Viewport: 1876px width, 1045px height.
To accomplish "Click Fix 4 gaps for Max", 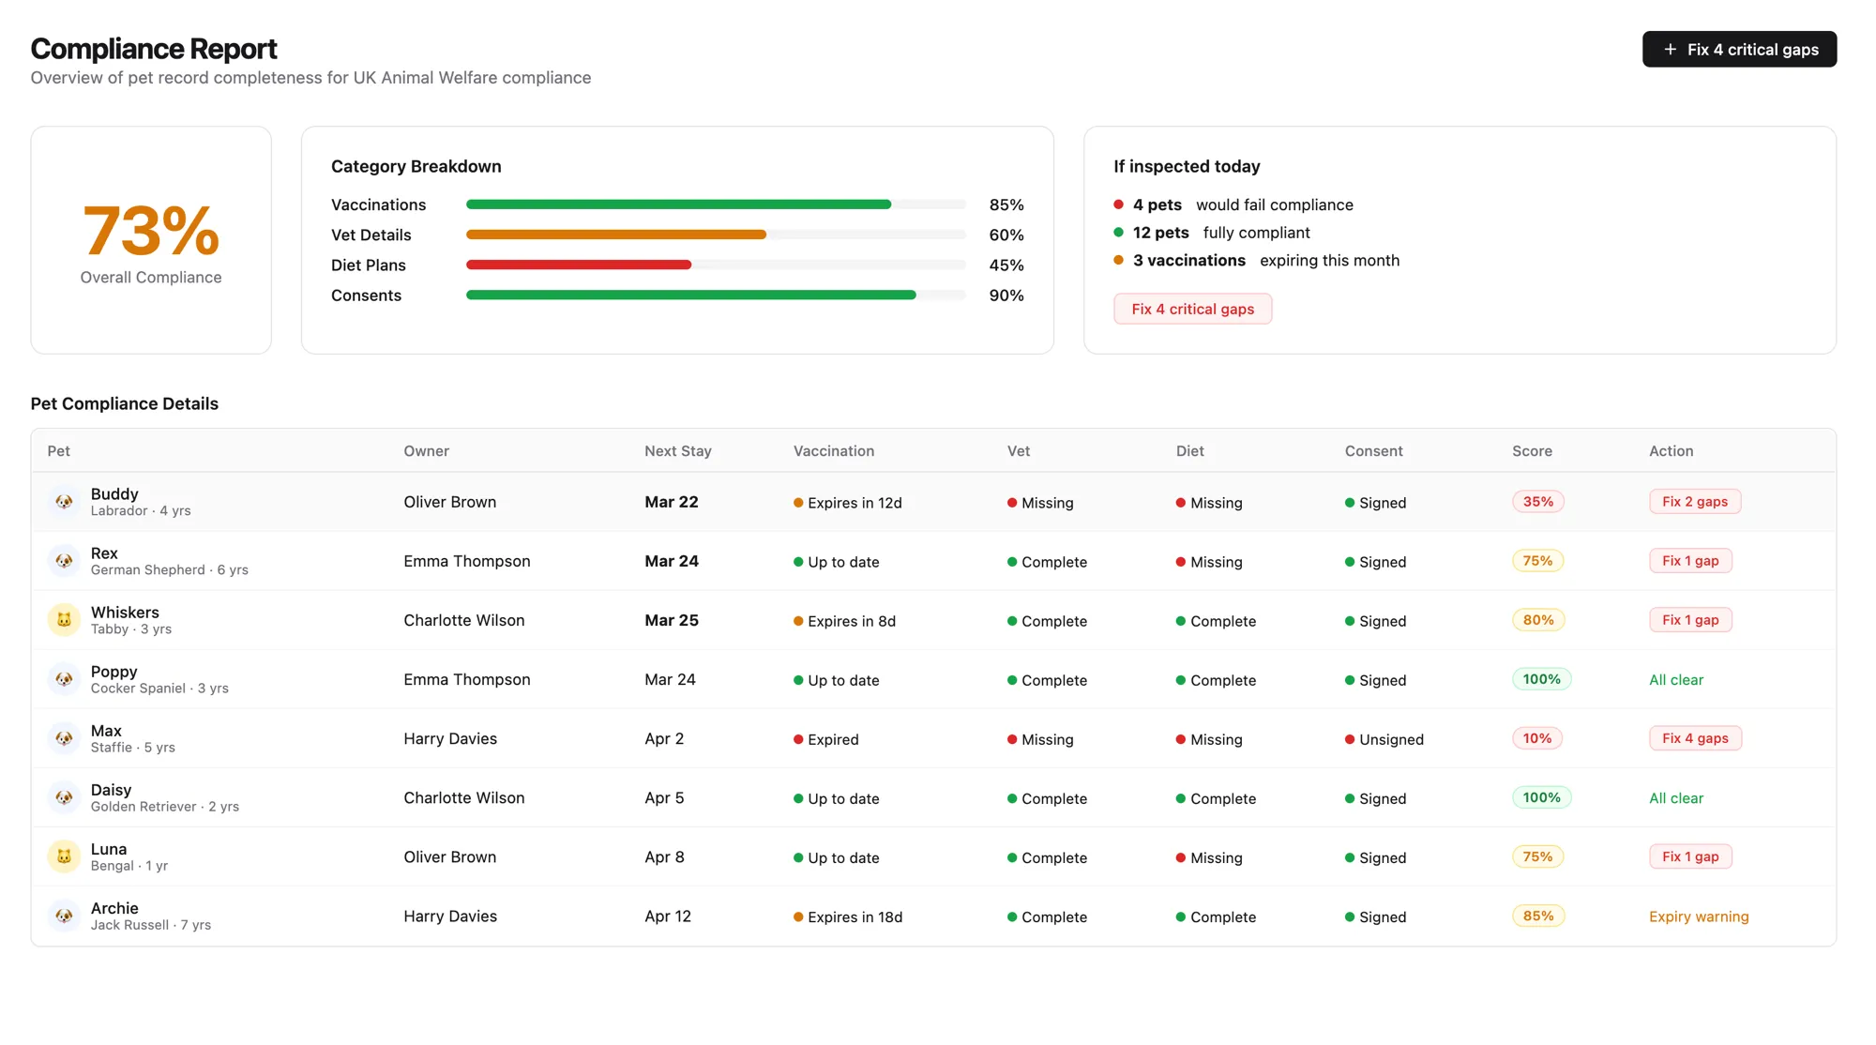I will 1694,738.
